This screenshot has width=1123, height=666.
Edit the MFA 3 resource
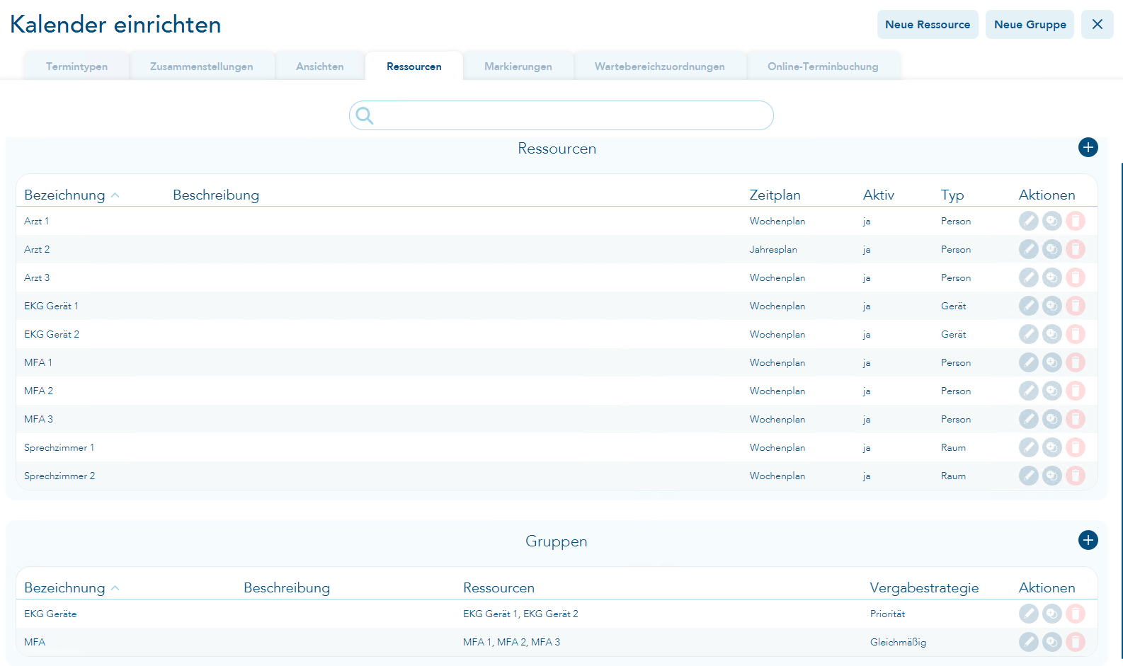tap(1029, 419)
